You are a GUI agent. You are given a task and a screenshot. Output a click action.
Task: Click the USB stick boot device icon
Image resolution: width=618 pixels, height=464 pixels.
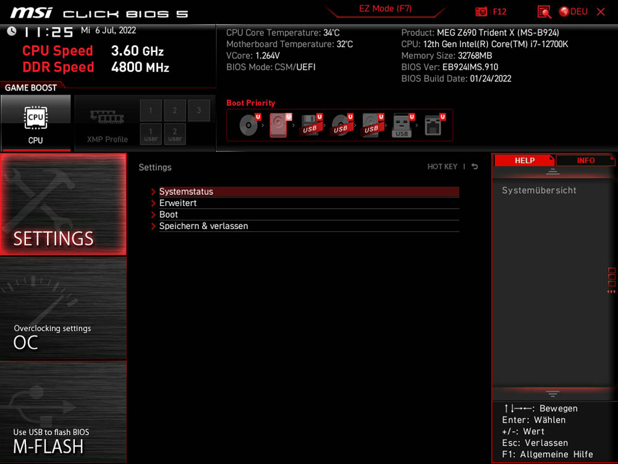[402, 126]
